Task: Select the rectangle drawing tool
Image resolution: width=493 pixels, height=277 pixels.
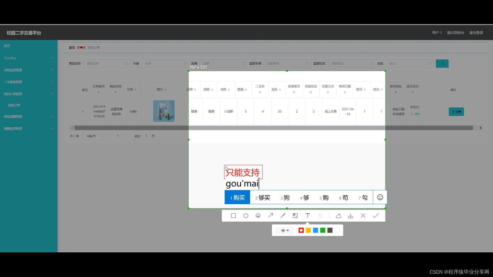Action: tap(233, 216)
